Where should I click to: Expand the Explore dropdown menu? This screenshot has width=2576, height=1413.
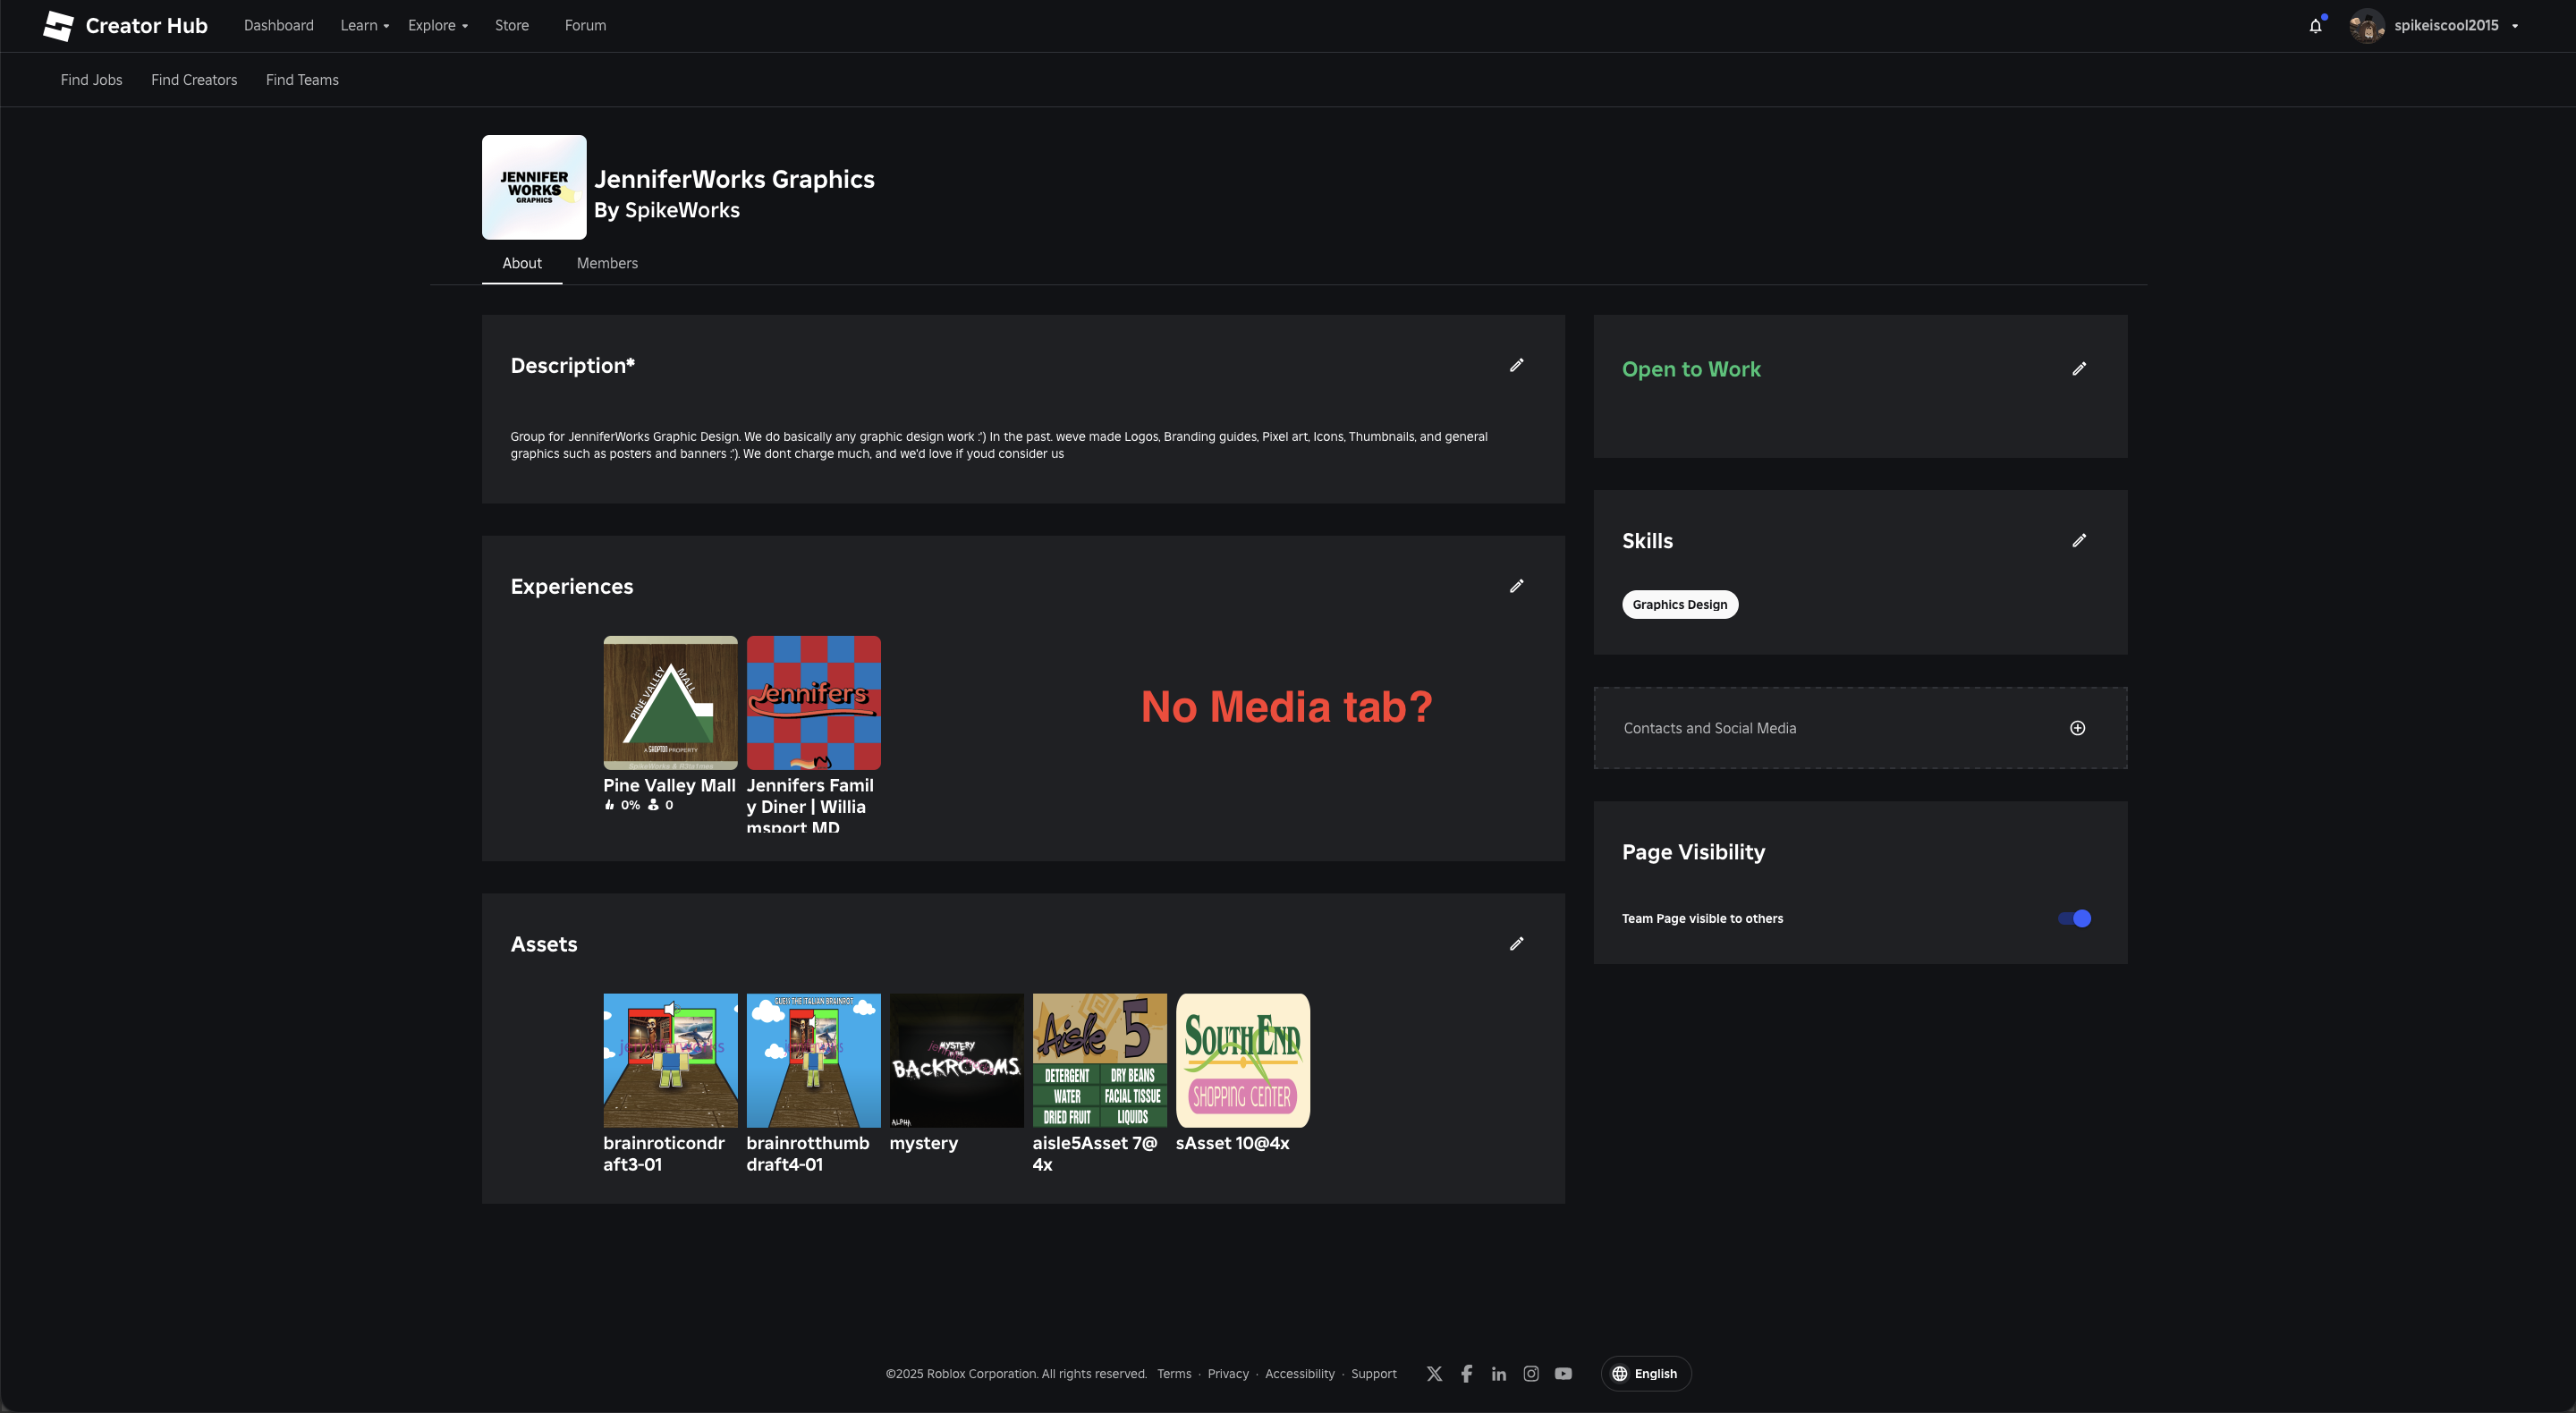(438, 26)
